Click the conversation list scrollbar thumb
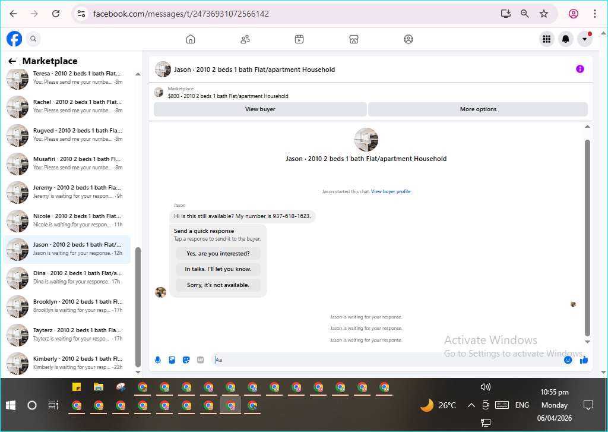Image resolution: width=608 pixels, height=432 pixels. click(138, 307)
